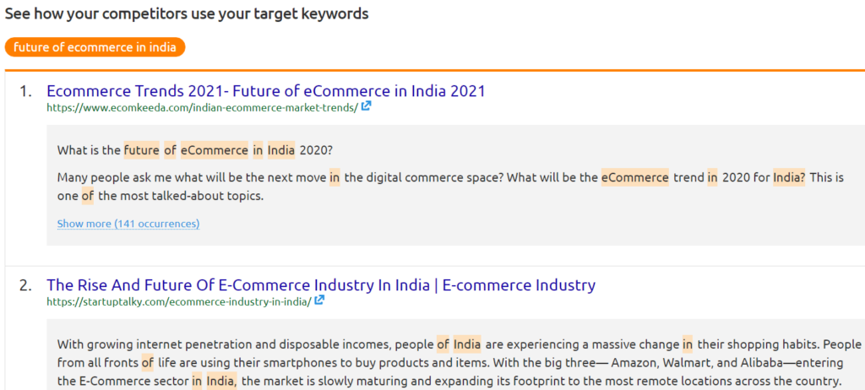Expand "Show more (141 occurrences)"
The image size is (865, 390).
pos(128,224)
